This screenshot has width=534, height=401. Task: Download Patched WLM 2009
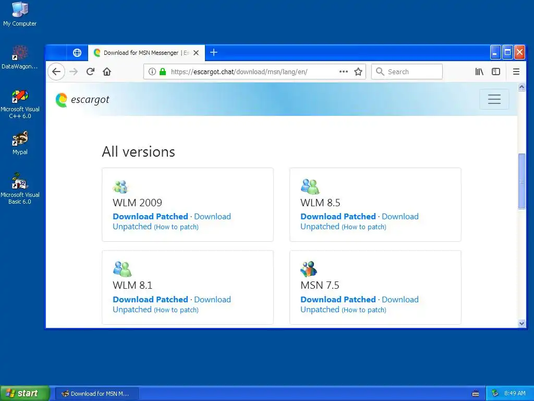(x=151, y=217)
